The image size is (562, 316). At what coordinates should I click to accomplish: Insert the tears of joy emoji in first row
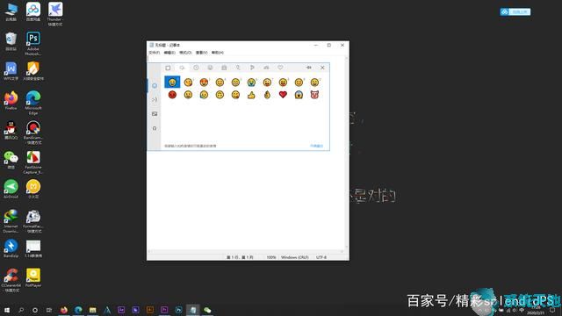[x=251, y=83]
